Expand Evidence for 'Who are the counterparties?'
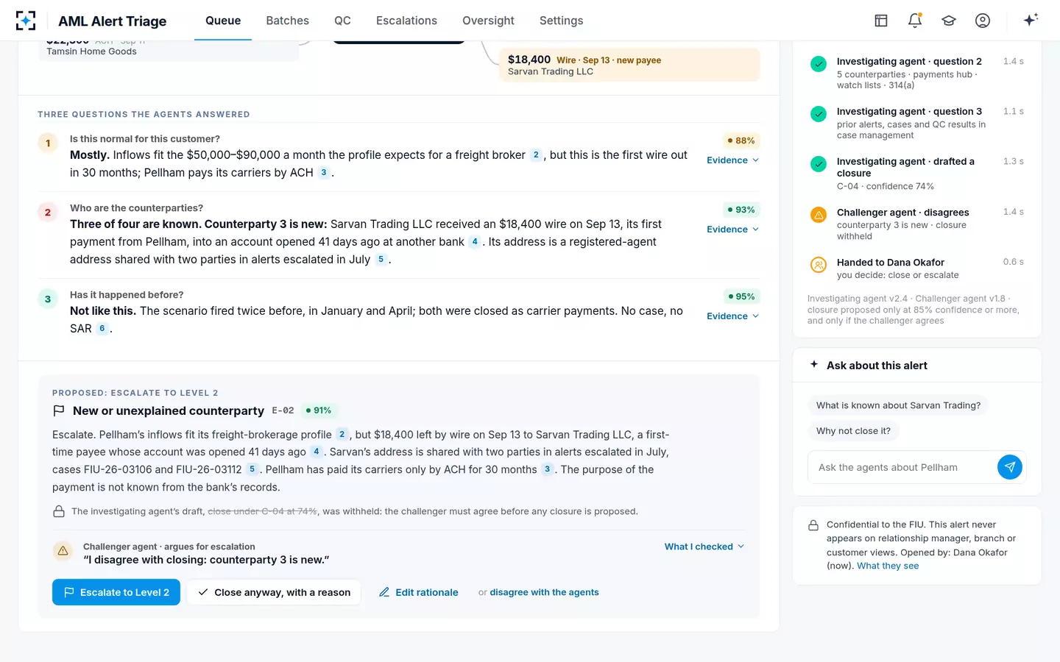 (x=732, y=229)
